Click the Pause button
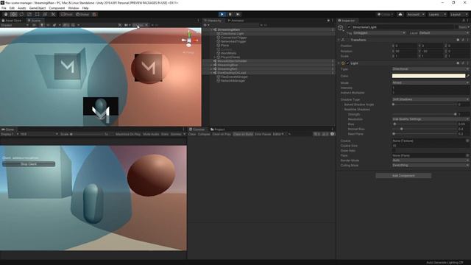The width and height of the screenshot is (471, 265). coord(230,15)
